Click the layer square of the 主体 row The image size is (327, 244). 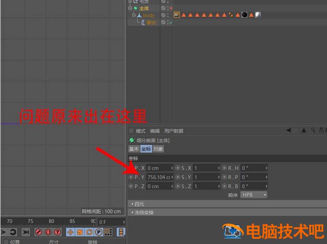click(x=163, y=8)
